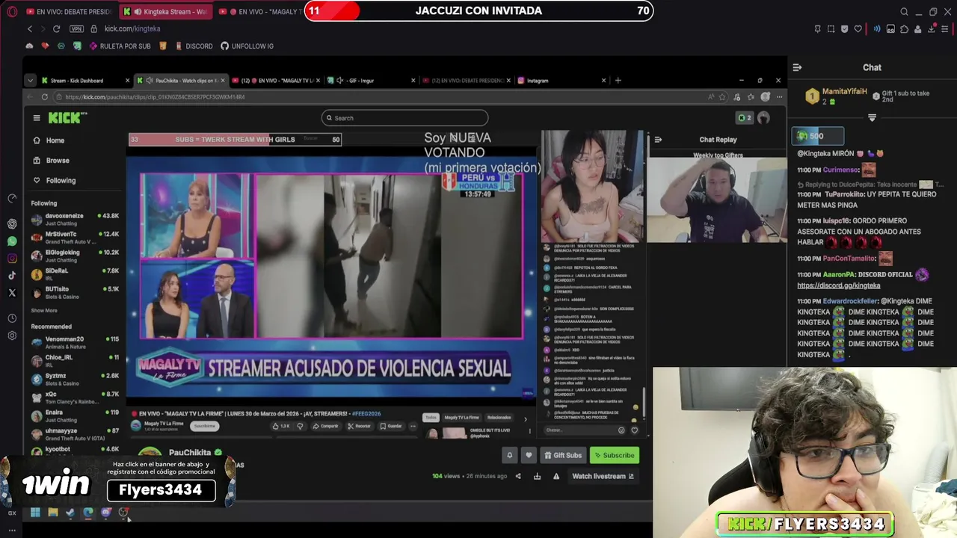Open File Explorer from the taskbar
The width and height of the screenshot is (957, 538).
tap(52, 513)
